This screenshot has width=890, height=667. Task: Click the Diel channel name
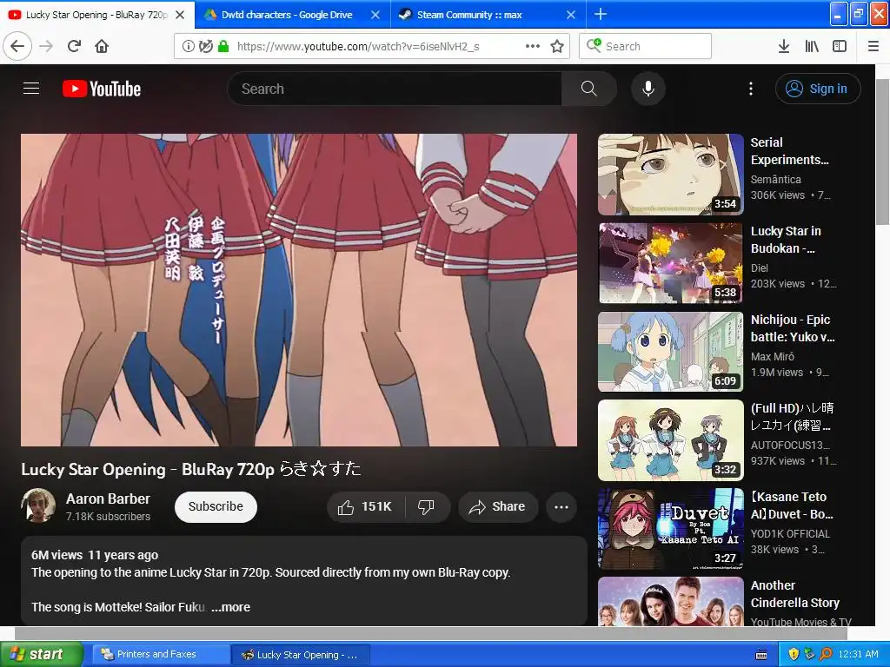pyautogui.click(x=760, y=267)
